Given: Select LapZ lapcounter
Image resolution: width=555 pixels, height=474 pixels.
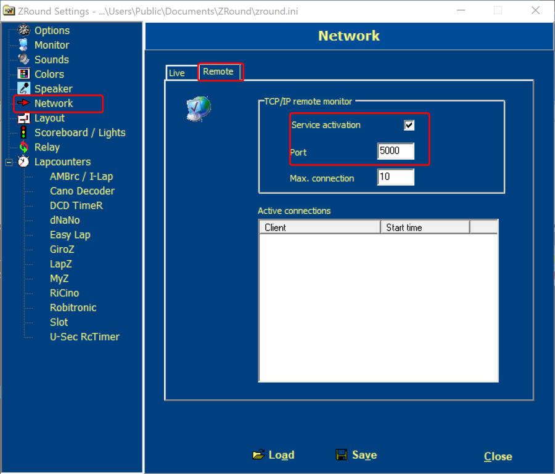Looking at the screenshot, I should [61, 264].
